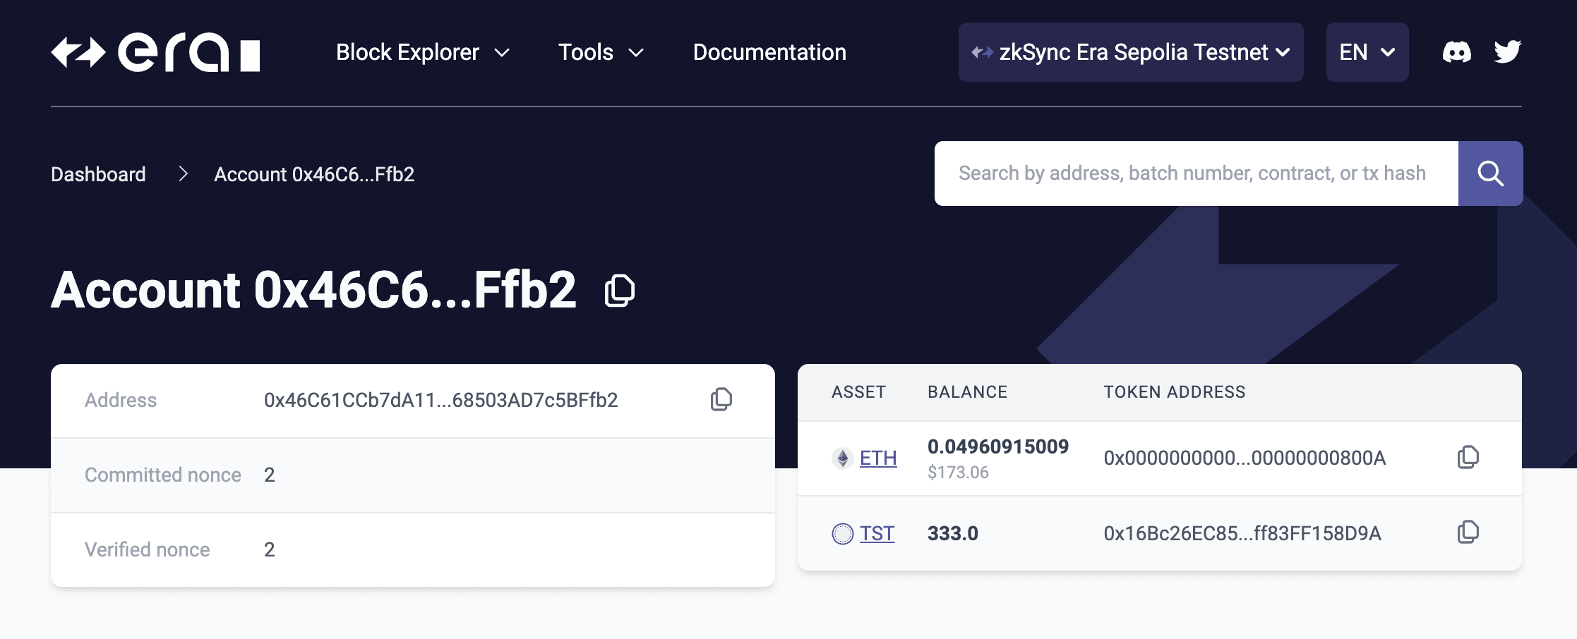
Task: Copy the full address in the Address row
Action: (721, 399)
